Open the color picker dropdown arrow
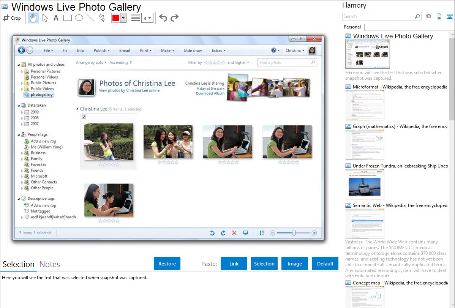The width and height of the screenshot is (455, 308). pos(123,18)
